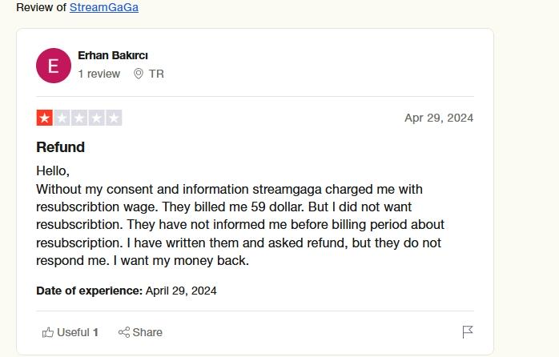Click the '1 review' count text
Viewport: 559px width, 357px height.
tap(99, 74)
